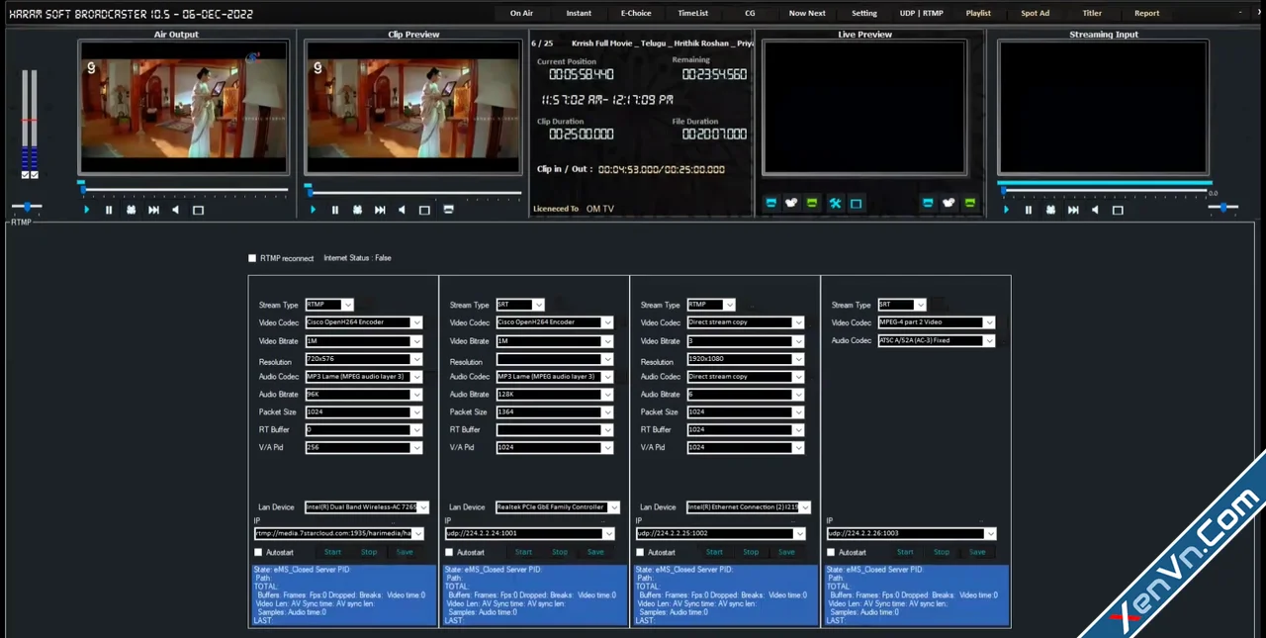This screenshot has height=638, width=1266.
Task: Click second green monitor icon under Live Preview
Action: 970,203
